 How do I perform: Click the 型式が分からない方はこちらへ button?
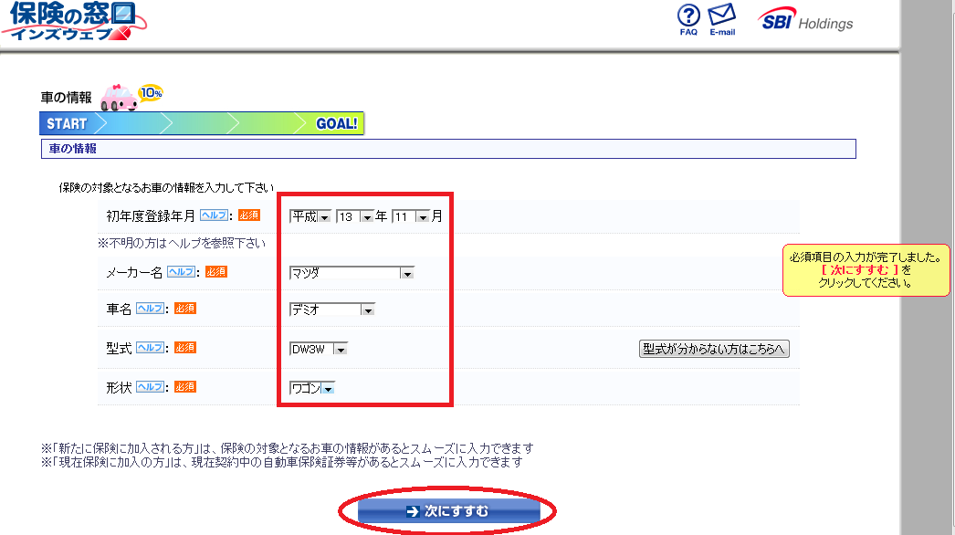pyautogui.click(x=713, y=349)
